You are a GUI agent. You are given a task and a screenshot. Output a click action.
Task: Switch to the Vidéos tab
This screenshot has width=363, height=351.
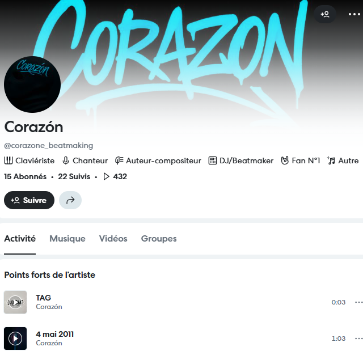pyautogui.click(x=113, y=239)
